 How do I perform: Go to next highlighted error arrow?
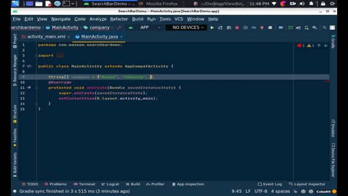(326, 45)
